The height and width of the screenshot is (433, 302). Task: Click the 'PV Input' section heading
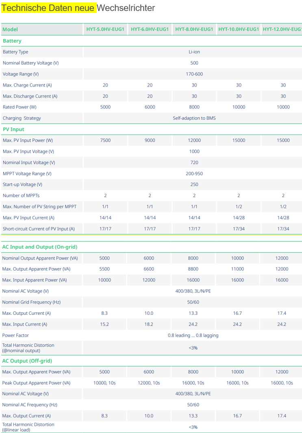point(13,129)
